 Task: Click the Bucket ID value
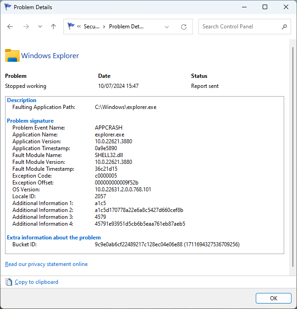[167, 244]
